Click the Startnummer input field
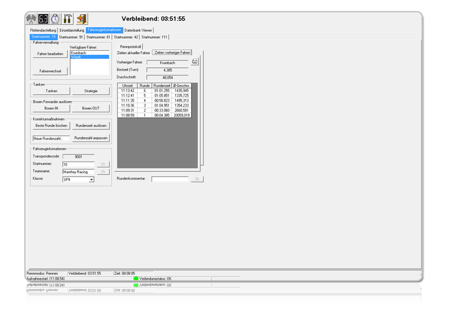The width and height of the screenshot is (452, 315). (x=79, y=164)
